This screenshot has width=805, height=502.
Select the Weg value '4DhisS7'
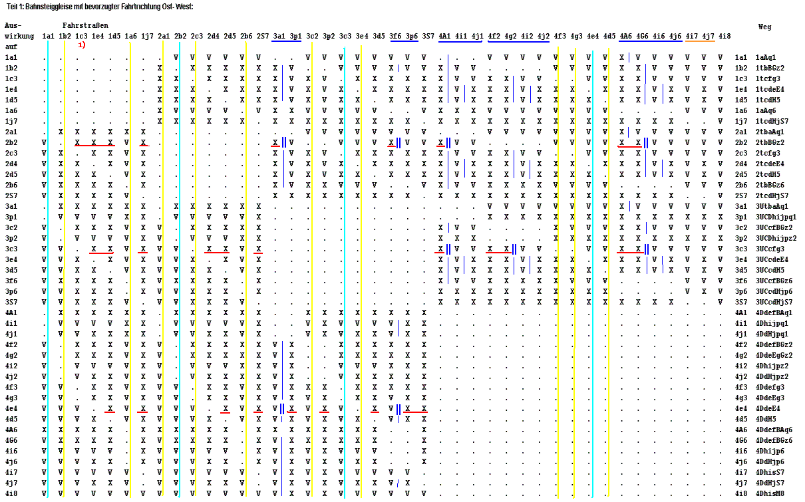pos(770,473)
